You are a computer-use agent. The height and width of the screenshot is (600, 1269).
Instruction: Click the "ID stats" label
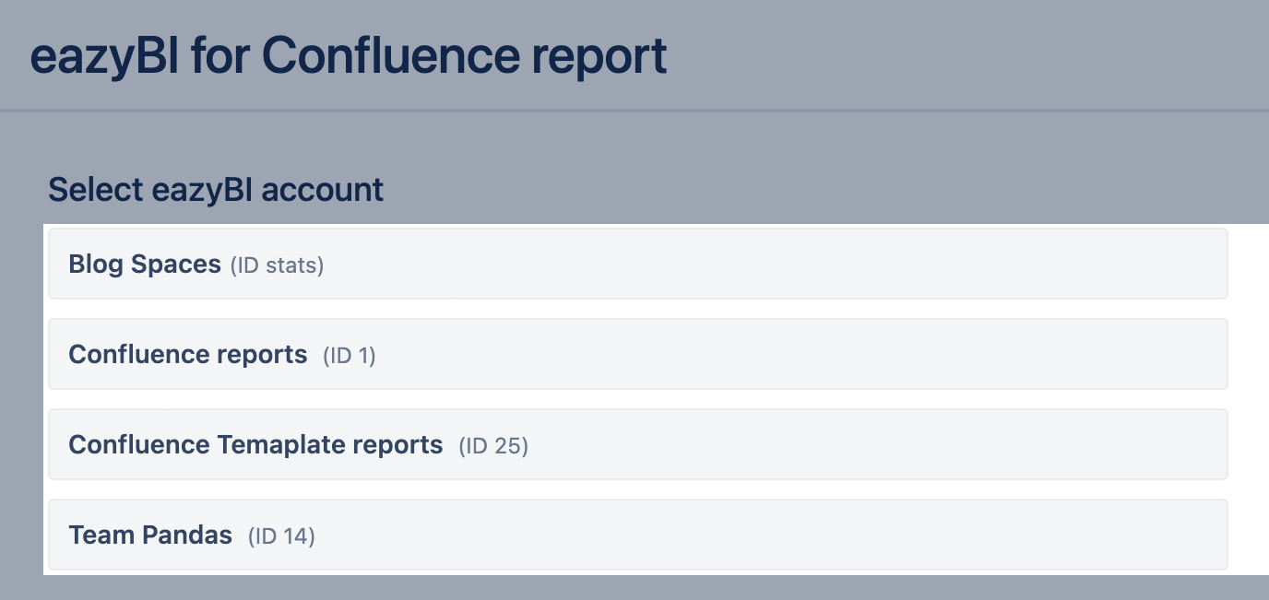click(277, 266)
